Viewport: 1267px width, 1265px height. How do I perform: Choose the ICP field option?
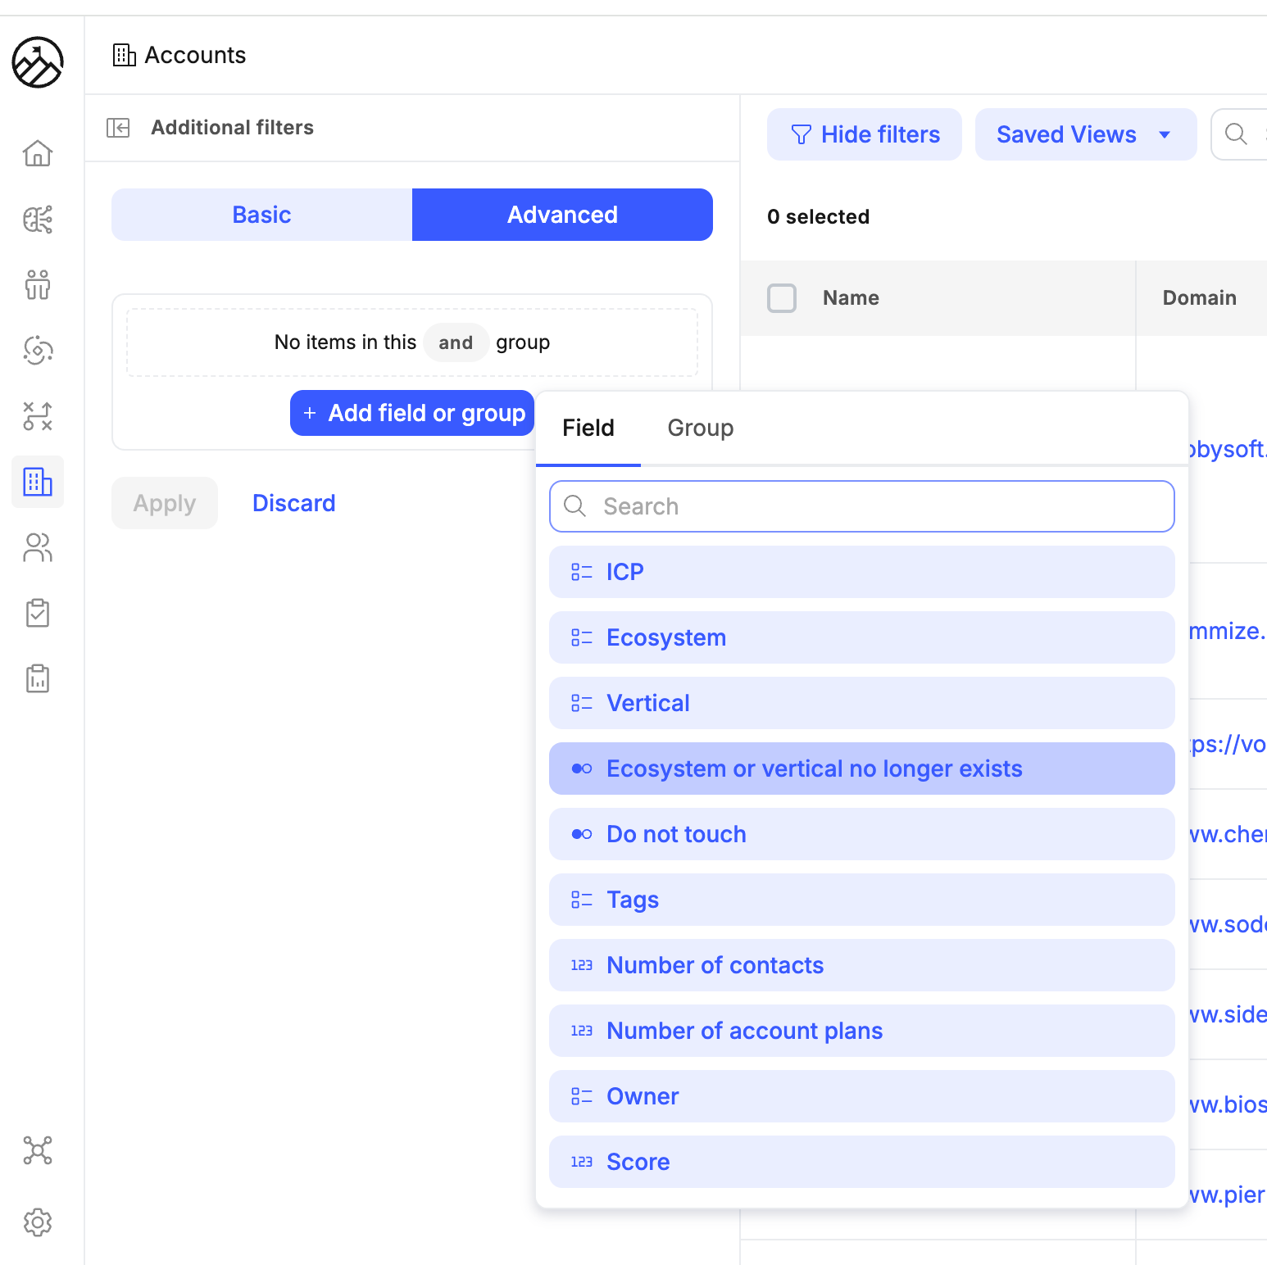[861, 572]
